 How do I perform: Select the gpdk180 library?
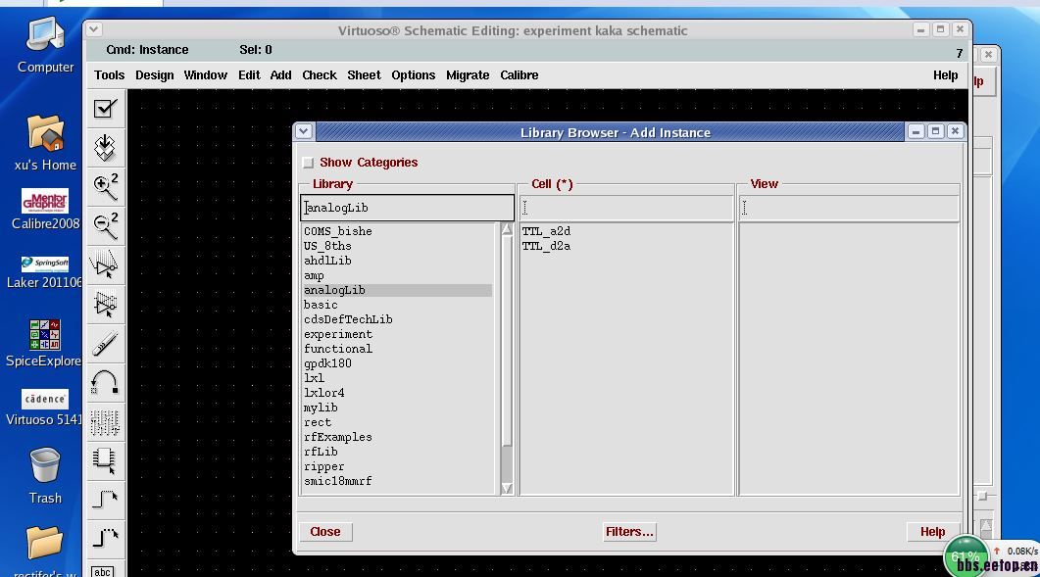pyautogui.click(x=327, y=363)
